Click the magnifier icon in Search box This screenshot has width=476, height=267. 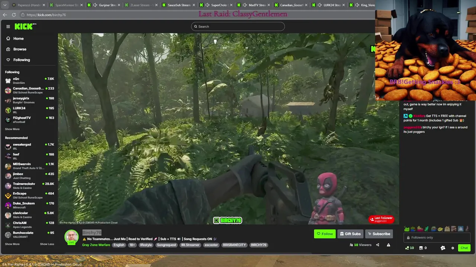pyautogui.click(x=196, y=26)
